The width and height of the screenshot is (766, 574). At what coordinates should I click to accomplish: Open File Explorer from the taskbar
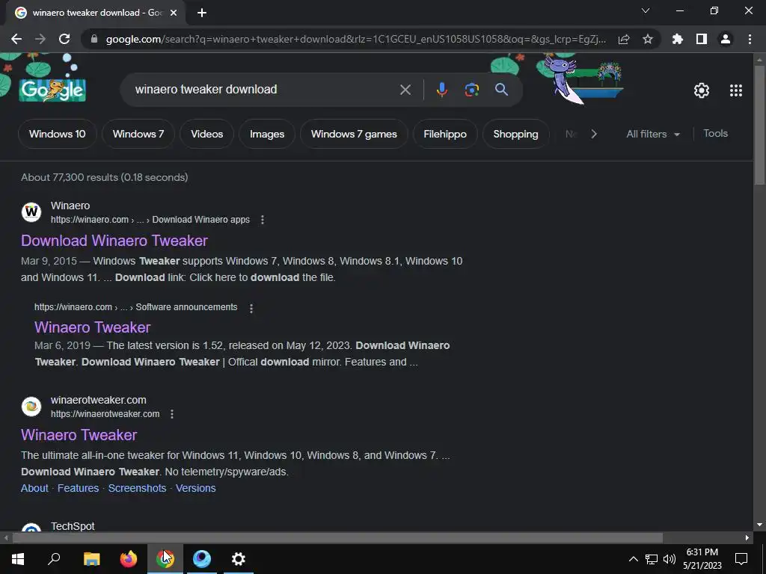click(x=92, y=559)
